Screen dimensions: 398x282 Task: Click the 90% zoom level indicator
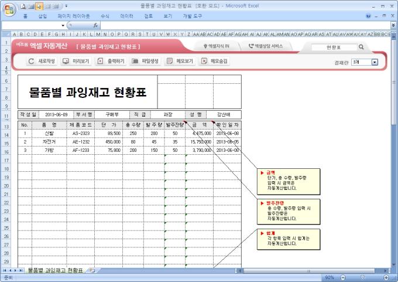(x=329, y=277)
